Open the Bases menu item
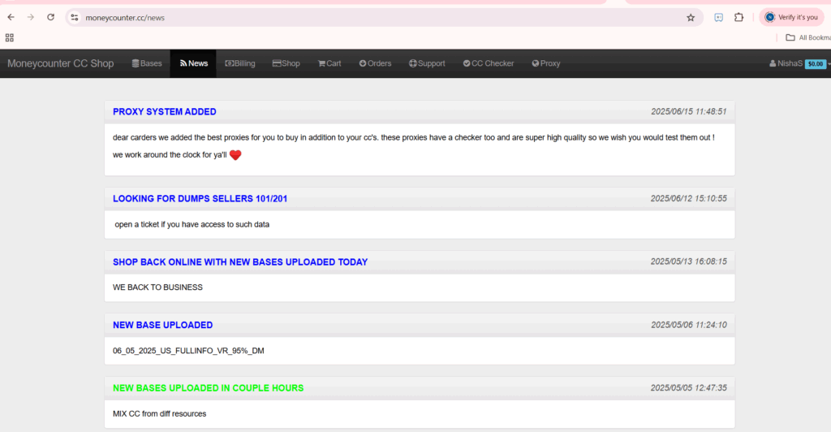This screenshot has width=831, height=432. (147, 63)
